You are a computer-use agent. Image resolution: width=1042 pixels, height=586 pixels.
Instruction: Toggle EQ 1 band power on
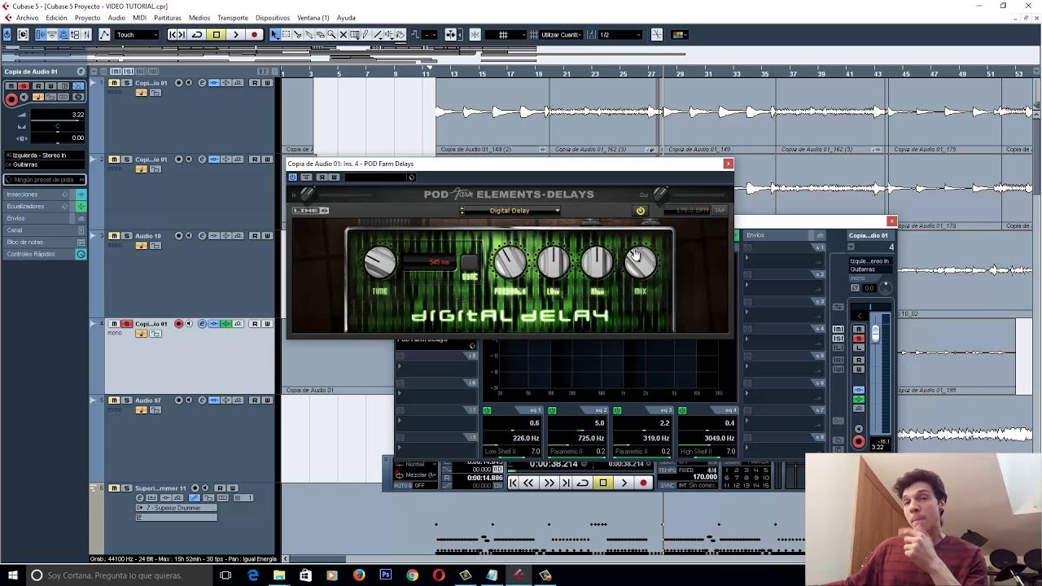[487, 410]
